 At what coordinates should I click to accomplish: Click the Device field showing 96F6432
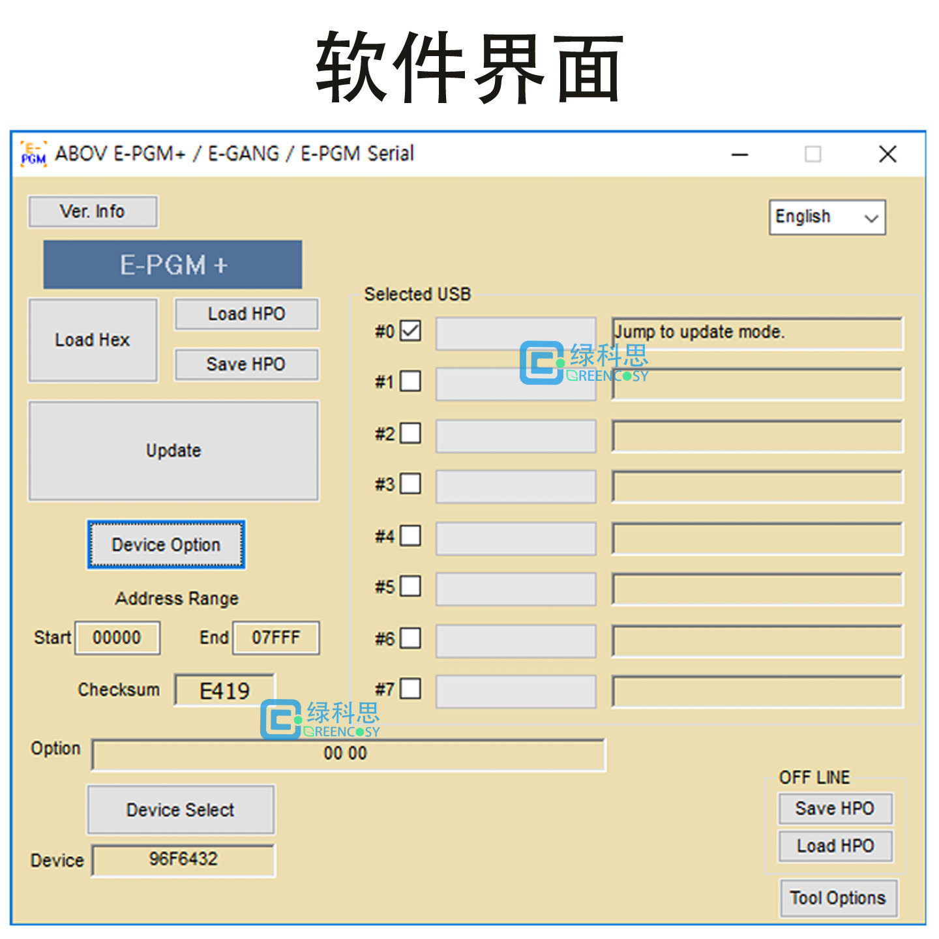point(184,860)
